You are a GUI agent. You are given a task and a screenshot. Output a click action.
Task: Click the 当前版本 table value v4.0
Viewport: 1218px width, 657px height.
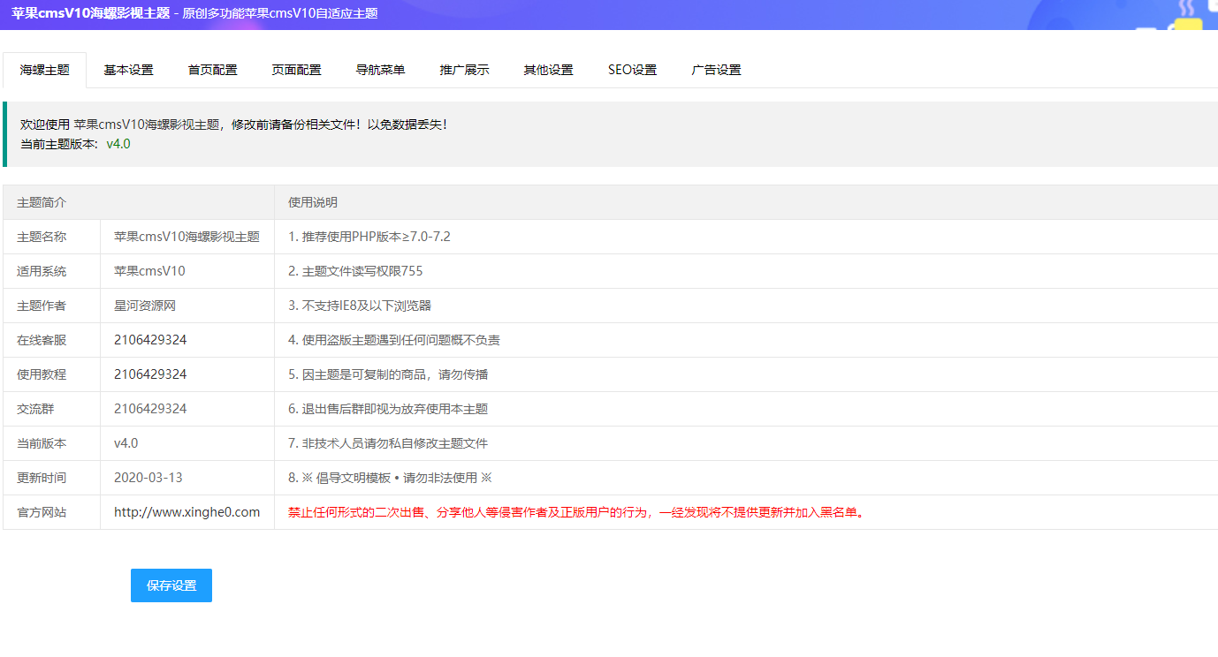click(126, 443)
